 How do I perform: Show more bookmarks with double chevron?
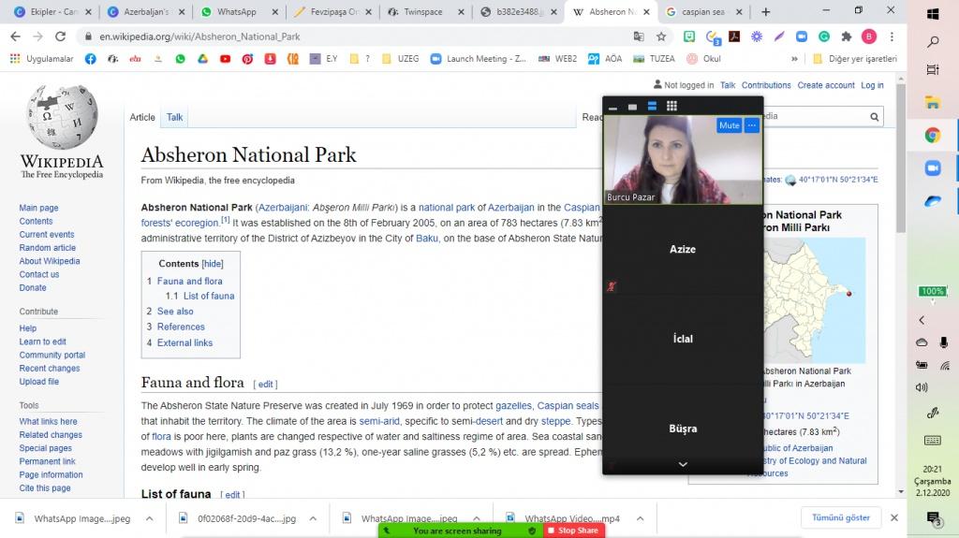pyautogui.click(x=794, y=58)
